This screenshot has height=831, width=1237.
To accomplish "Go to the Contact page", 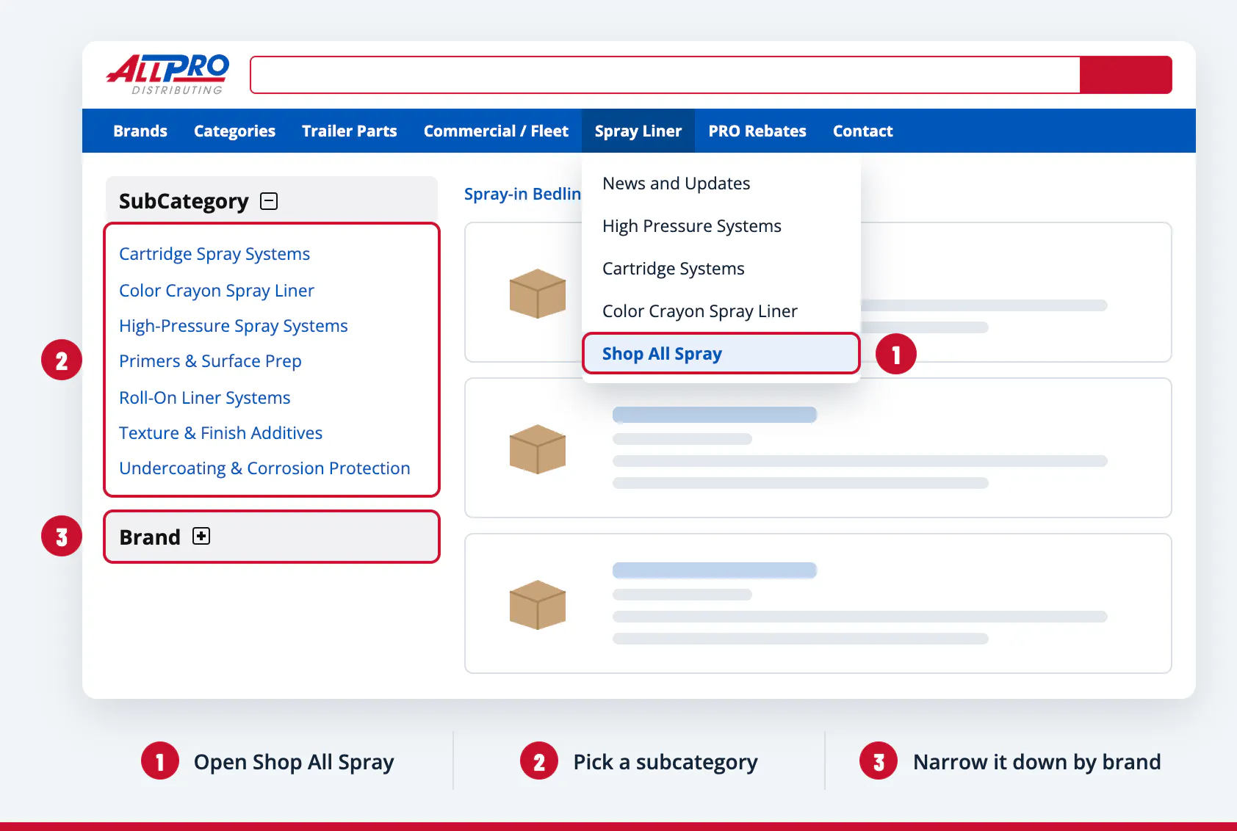I will 862,131.
